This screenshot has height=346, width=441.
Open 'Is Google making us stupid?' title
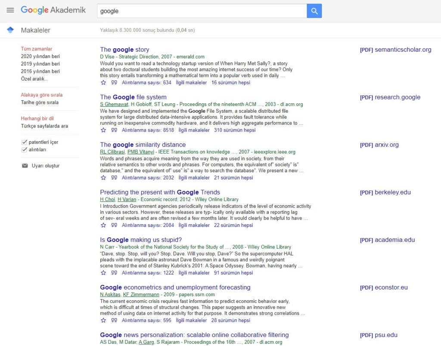coord(141,239)
